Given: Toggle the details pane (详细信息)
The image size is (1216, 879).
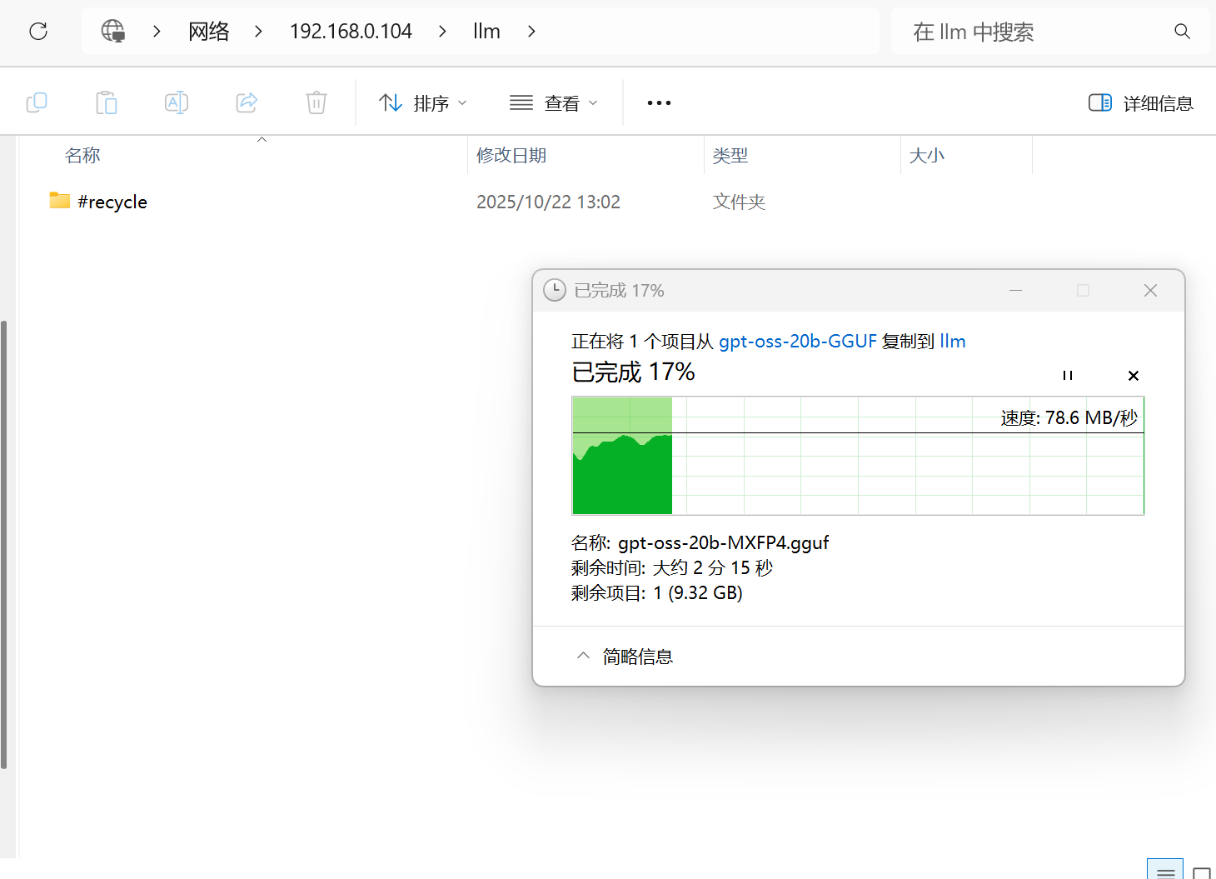Looking at the screenshot, I should (1140, 103).
